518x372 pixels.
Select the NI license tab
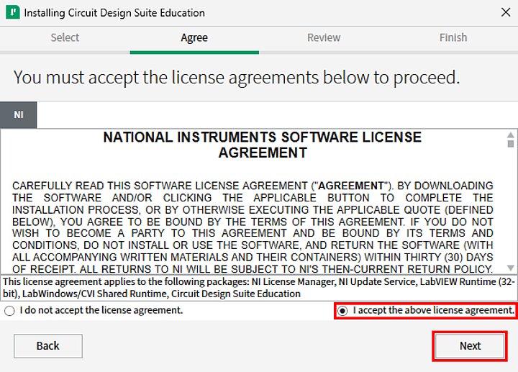(x=19, y=114)
